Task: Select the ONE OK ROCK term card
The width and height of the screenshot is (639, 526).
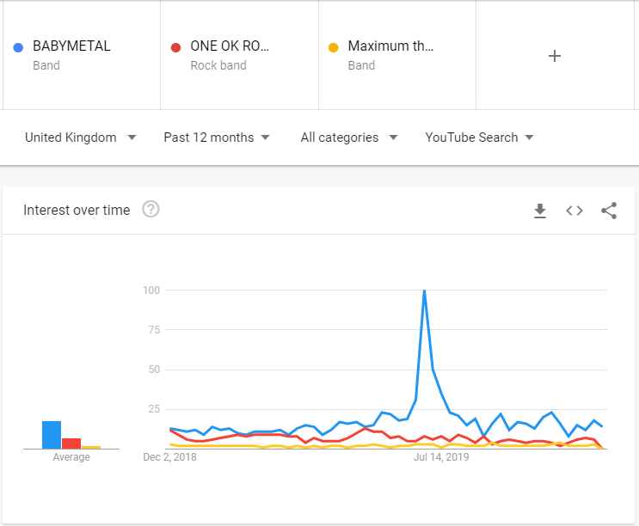Action: 240,55
